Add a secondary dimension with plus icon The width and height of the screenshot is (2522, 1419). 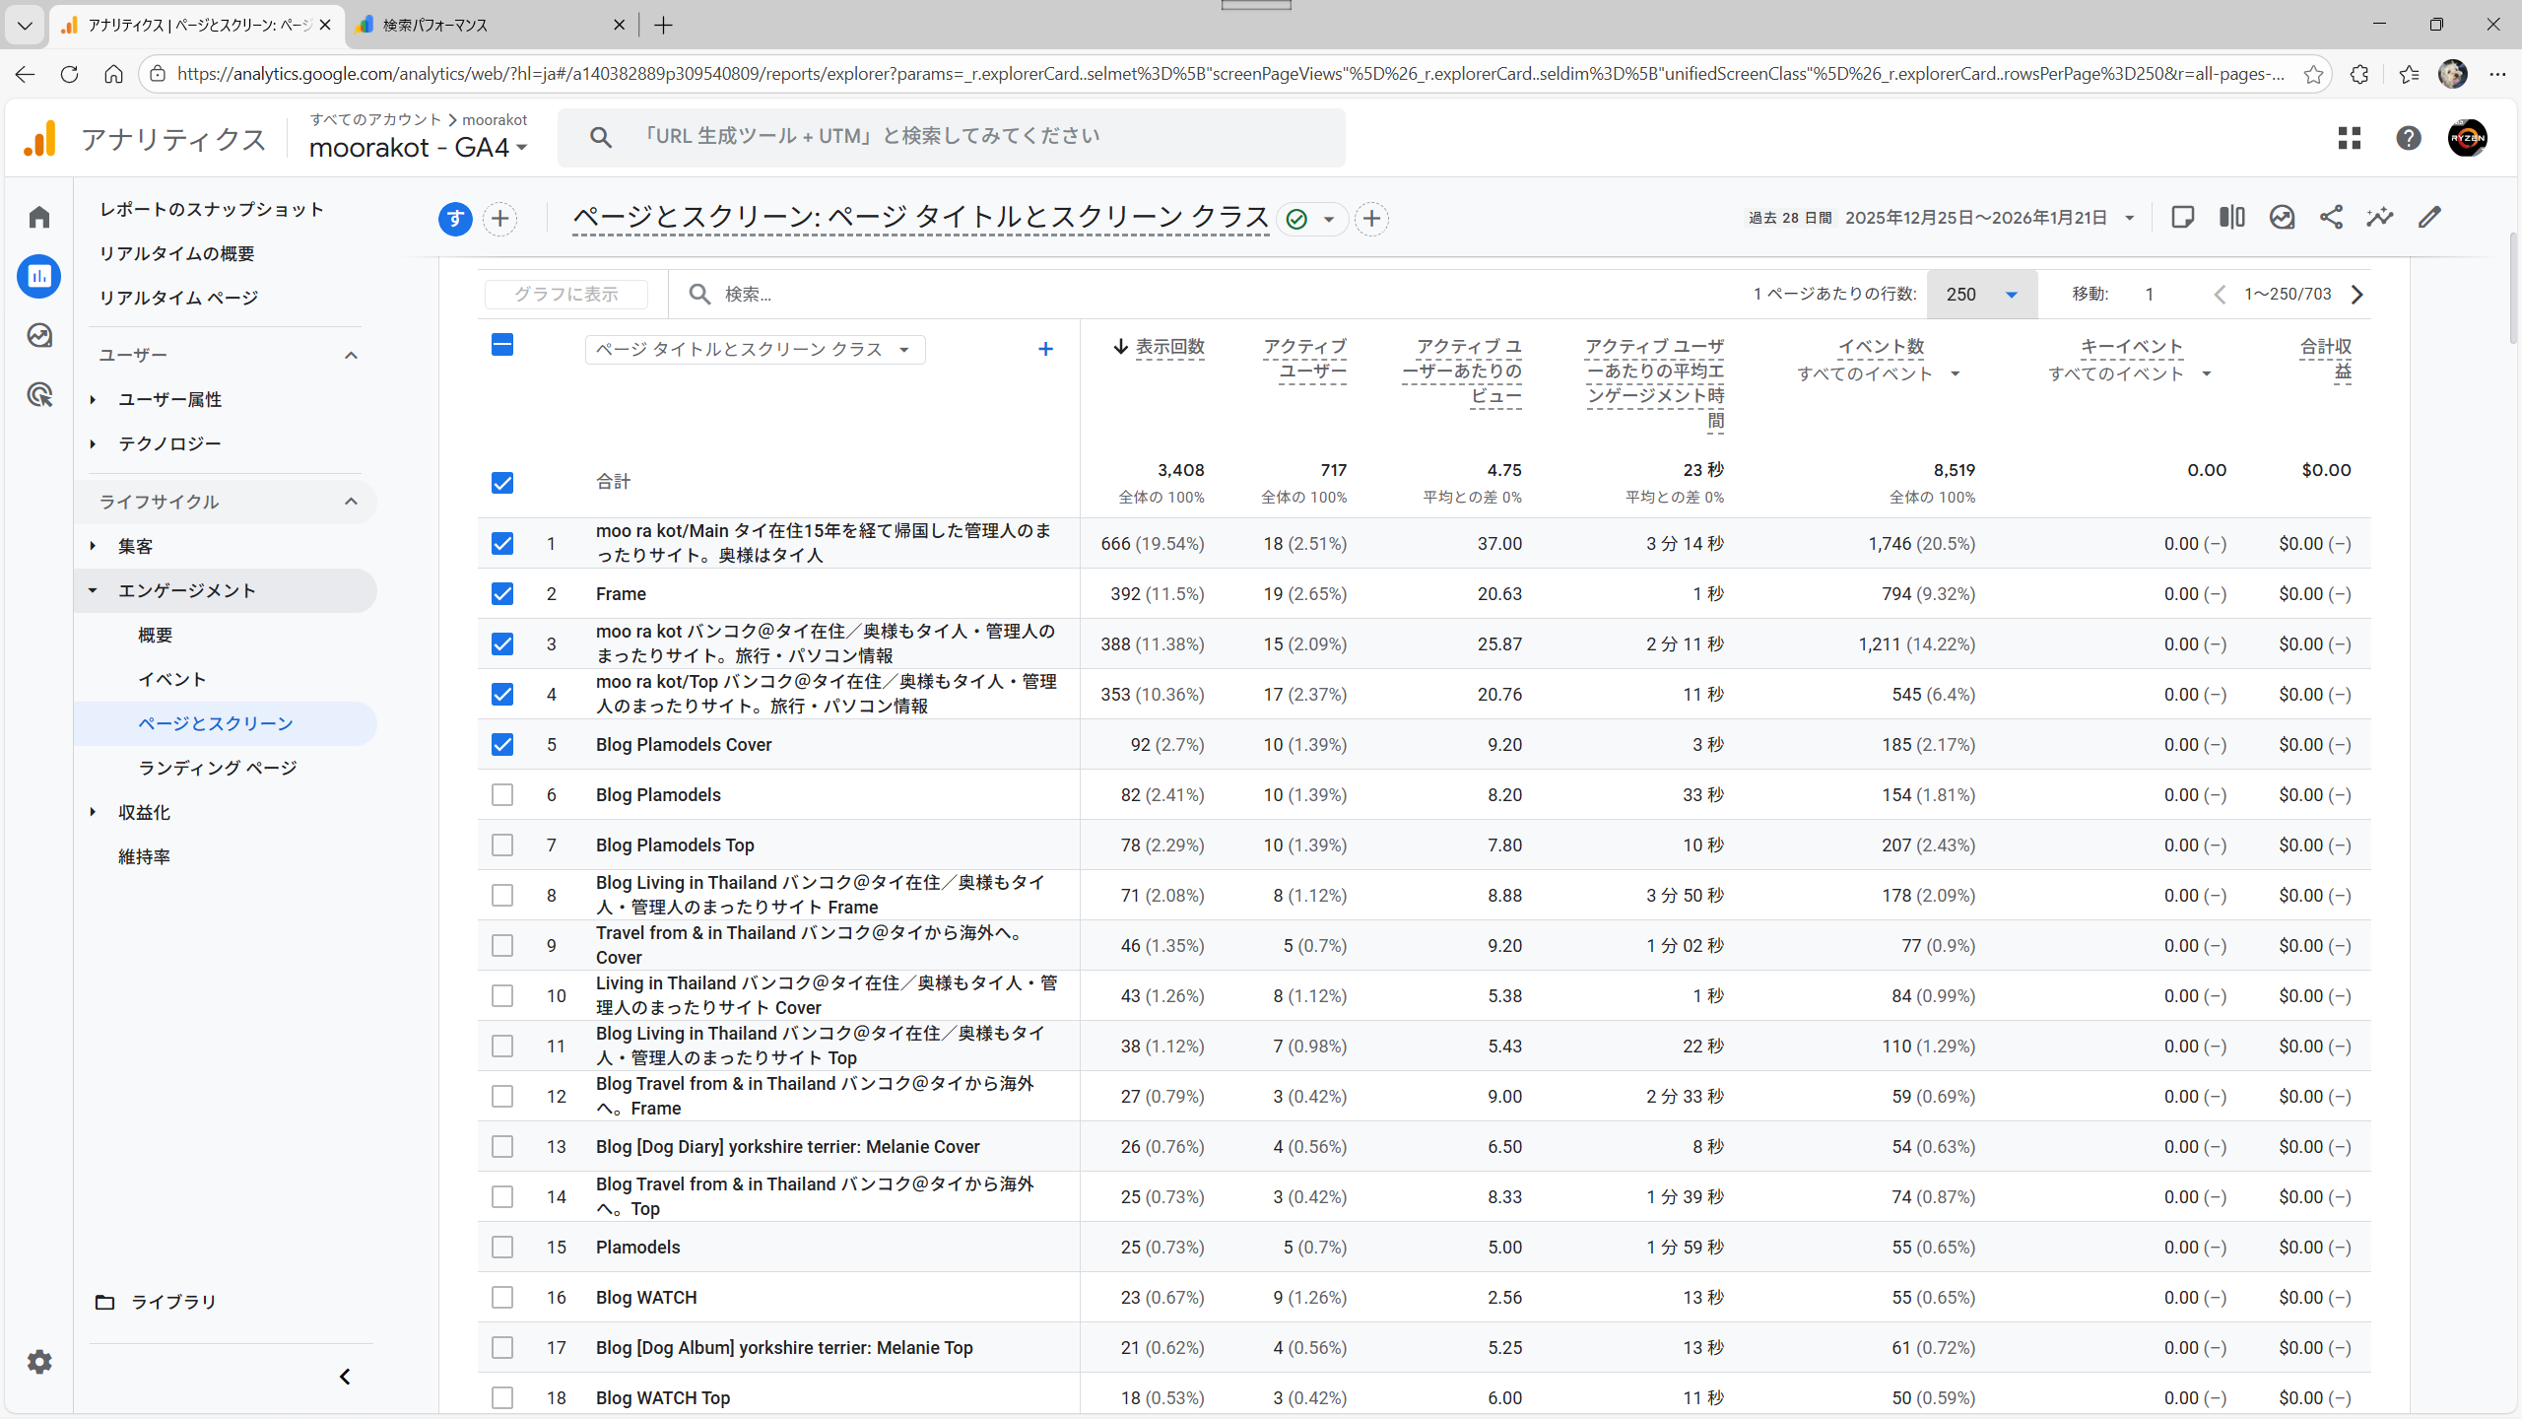[x=1045, y=350]
